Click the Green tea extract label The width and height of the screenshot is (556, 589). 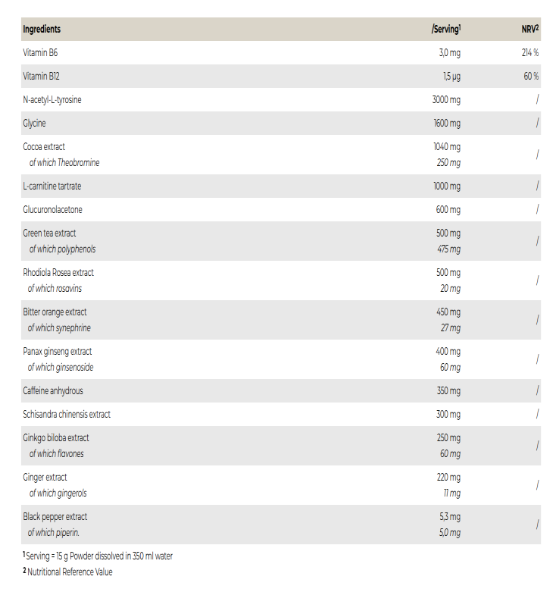[x=49, y=233]
